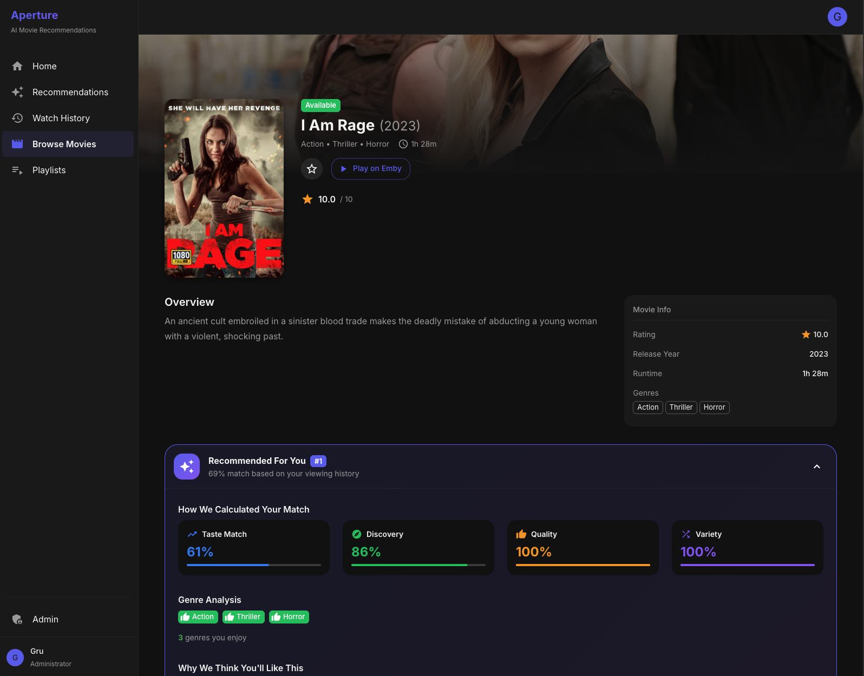864x676 pixels.
Task: Click the '3 genres you enjoy' text
Action: pos(212,638)
